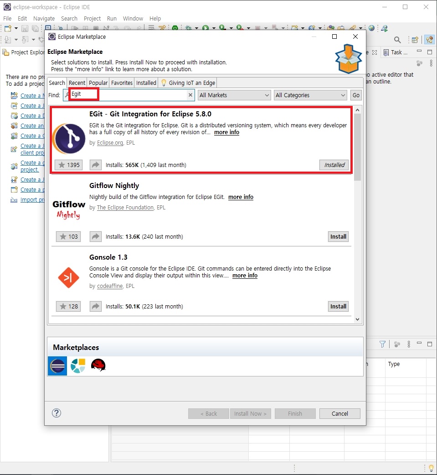Click the Installed button for EGit
437x475 pixels.
(x=334, y=165)
